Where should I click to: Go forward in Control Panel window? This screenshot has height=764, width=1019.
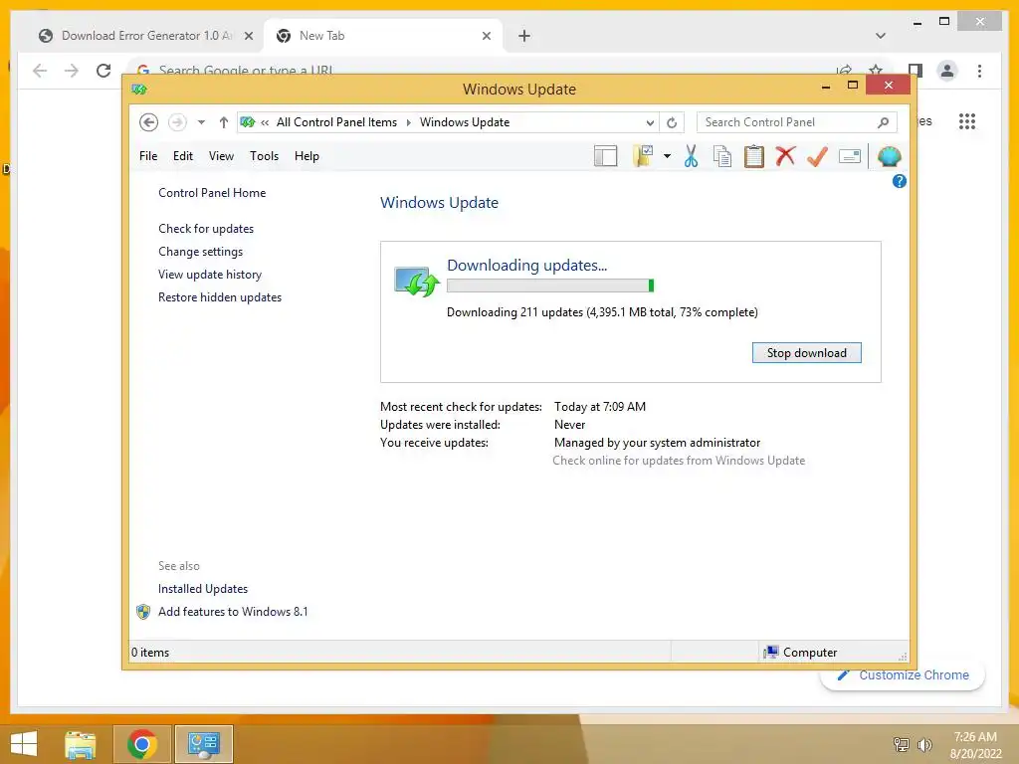(x=177, y=122)
